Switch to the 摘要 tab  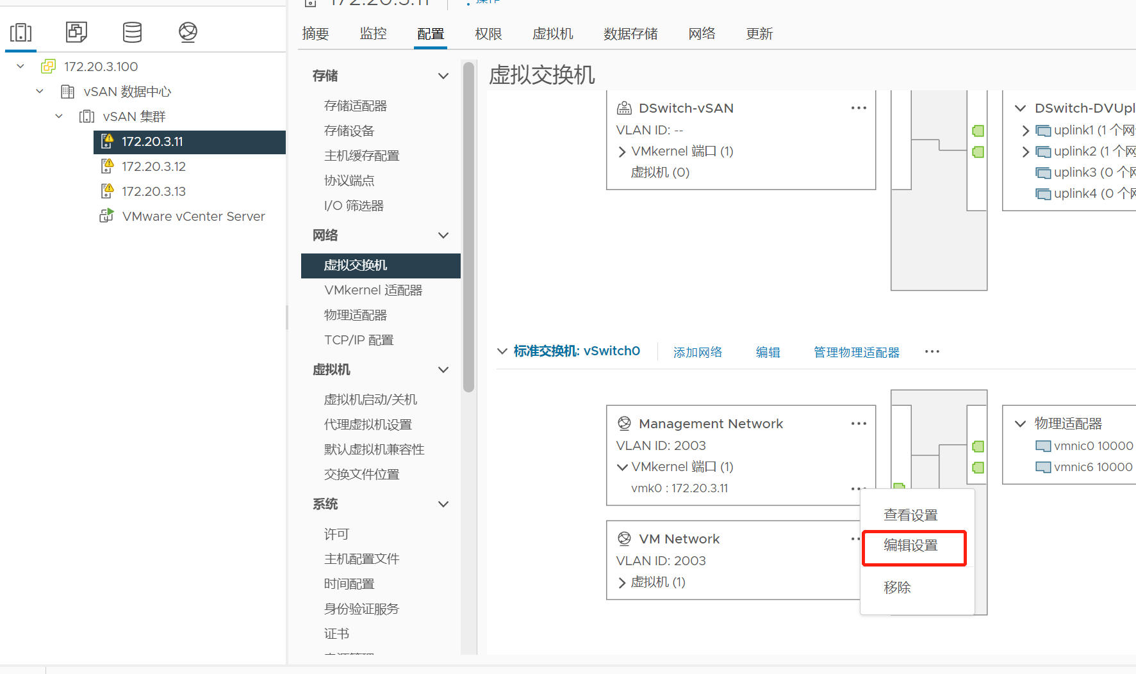point(315,34)
